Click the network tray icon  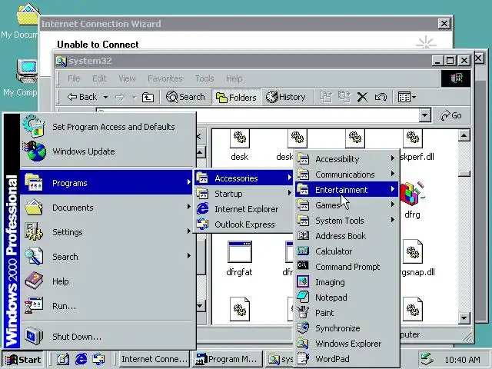pos(427,359)
